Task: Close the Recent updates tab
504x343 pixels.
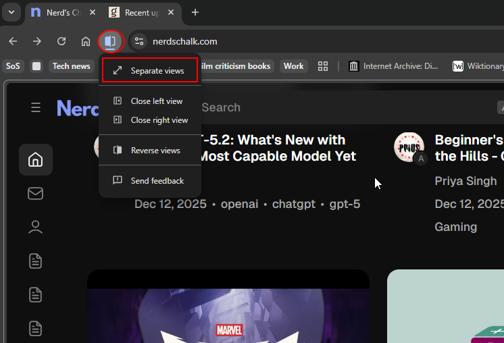Action: tap(171, 13)
